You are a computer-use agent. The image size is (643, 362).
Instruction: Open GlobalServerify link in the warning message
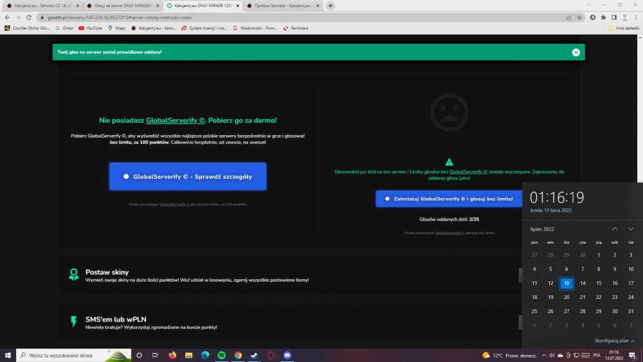pos(468,172)
